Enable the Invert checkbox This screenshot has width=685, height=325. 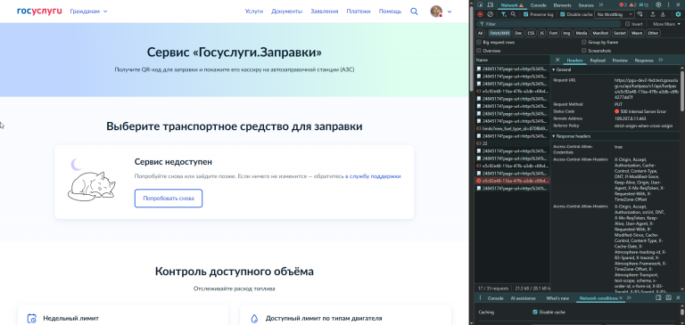pos(628,24)
